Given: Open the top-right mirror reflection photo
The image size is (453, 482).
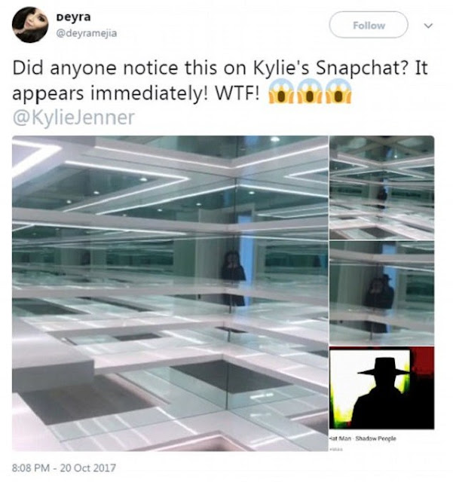Looking at the screenshot, I should [x=382, y=188].
